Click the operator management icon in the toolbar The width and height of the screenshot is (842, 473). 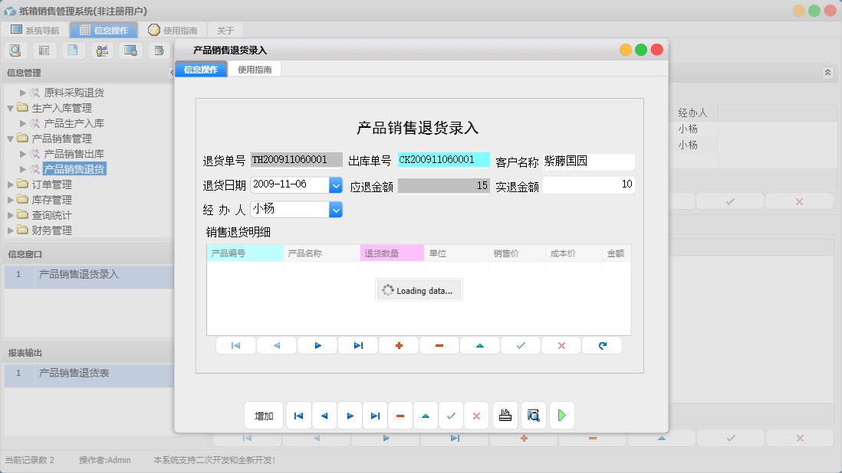(x=102, y=50)
